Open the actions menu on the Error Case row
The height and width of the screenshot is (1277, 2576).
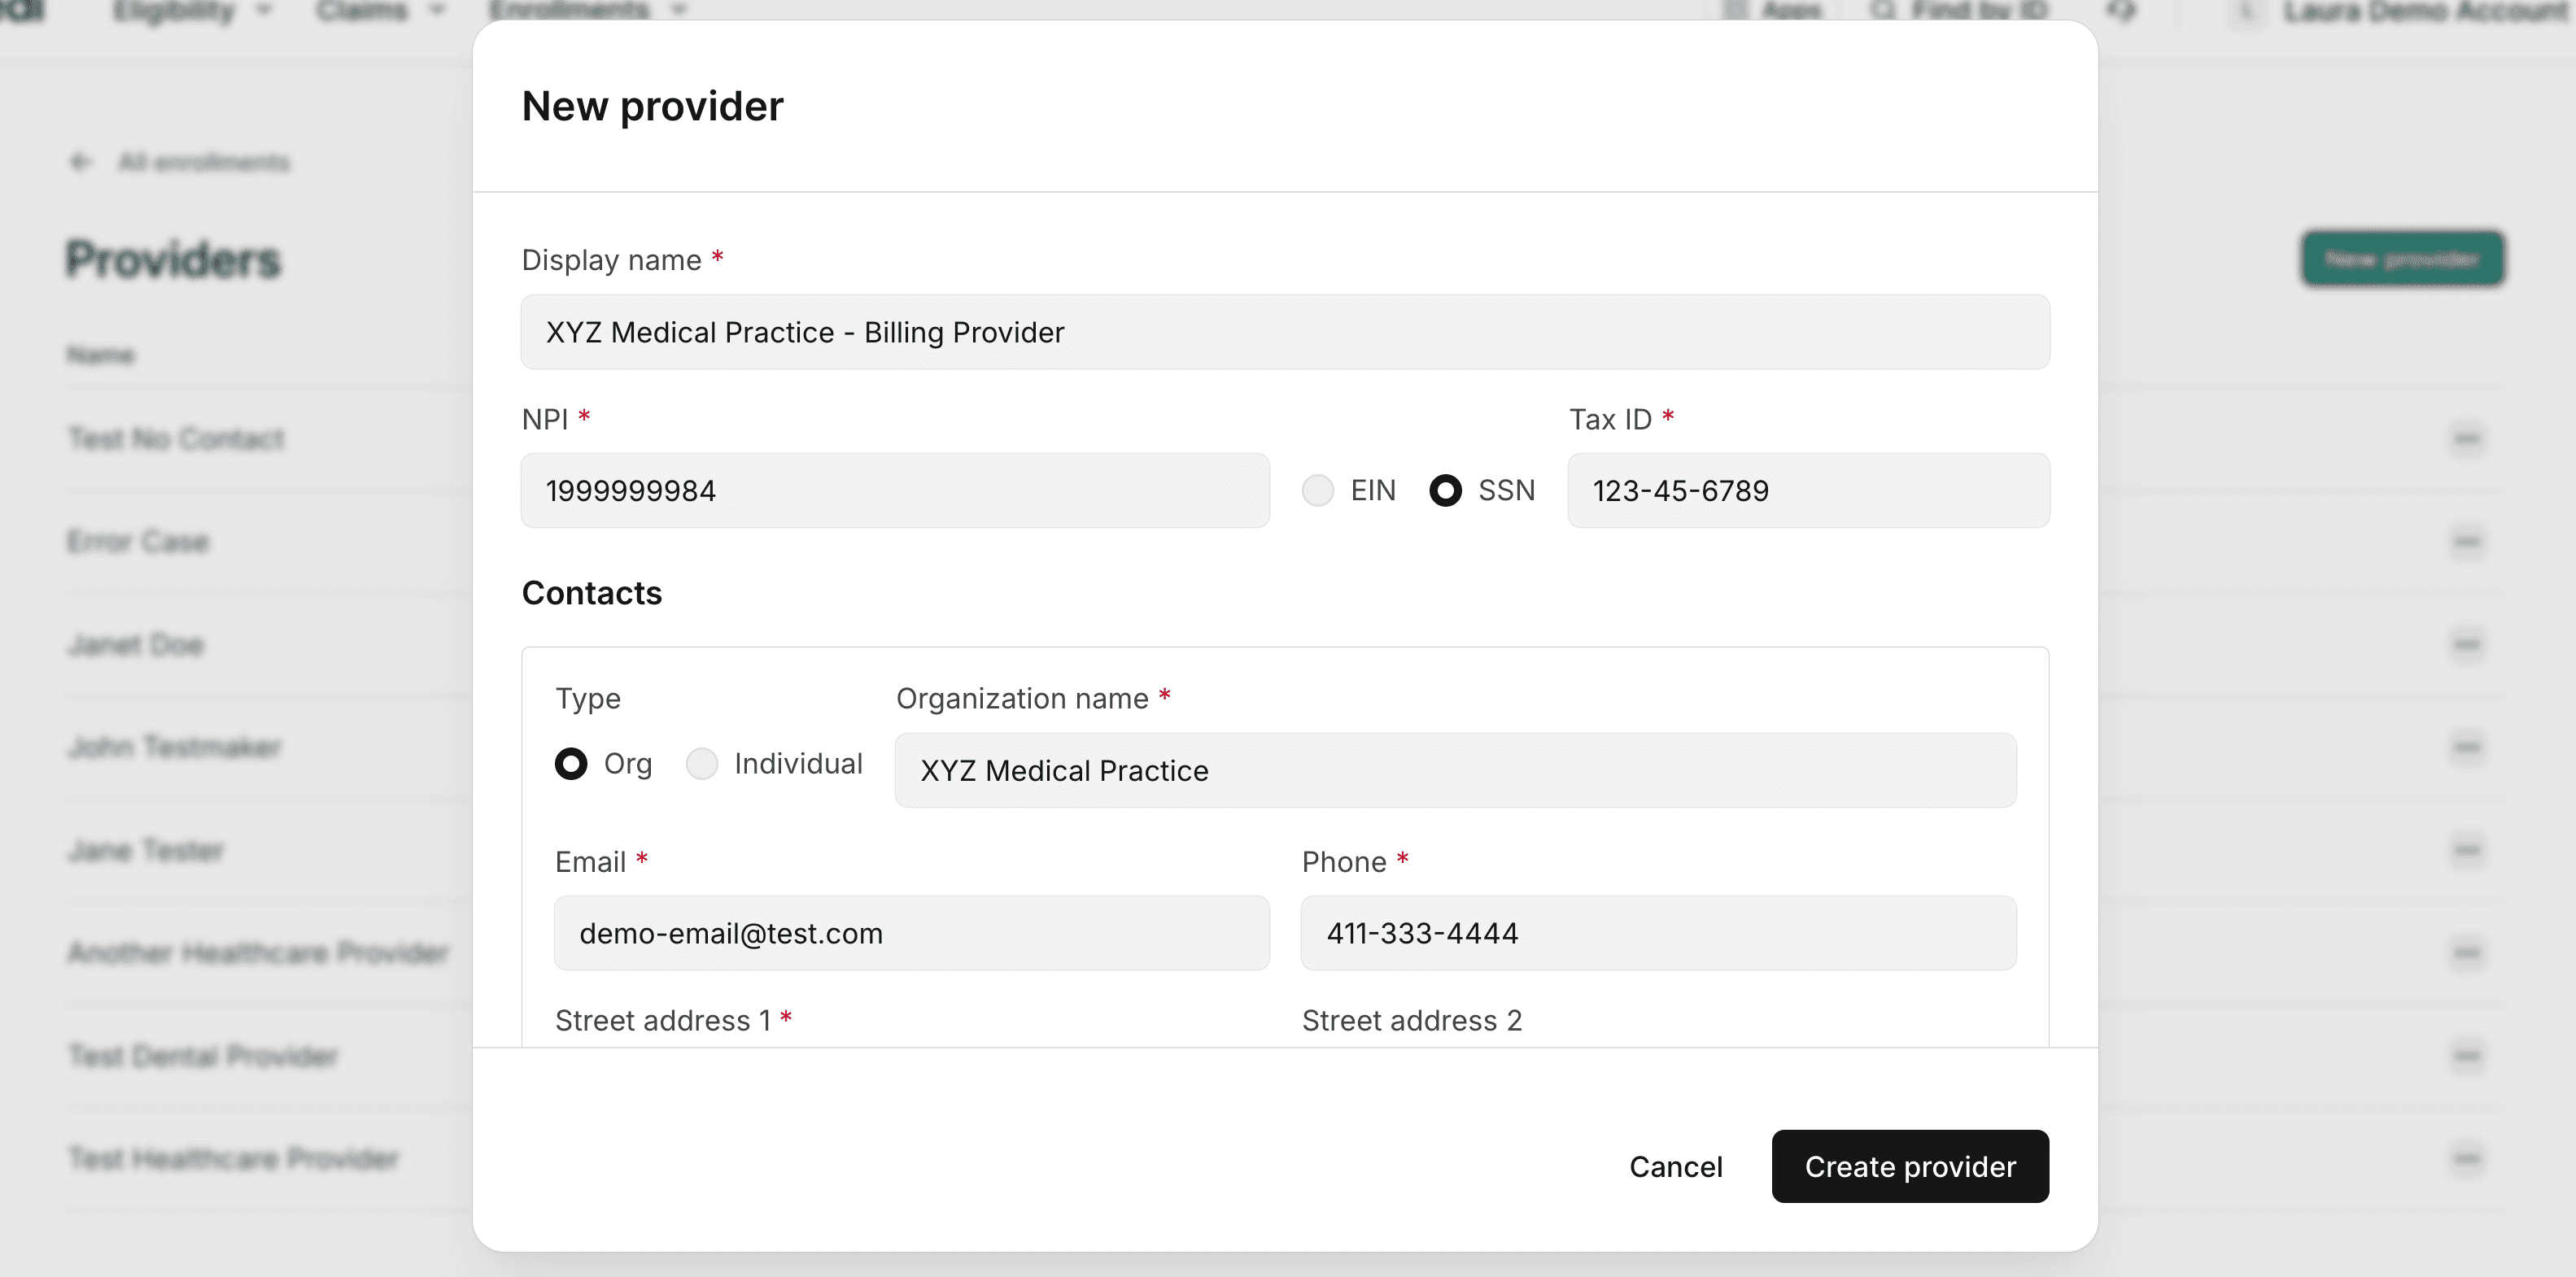point(2467,542)
